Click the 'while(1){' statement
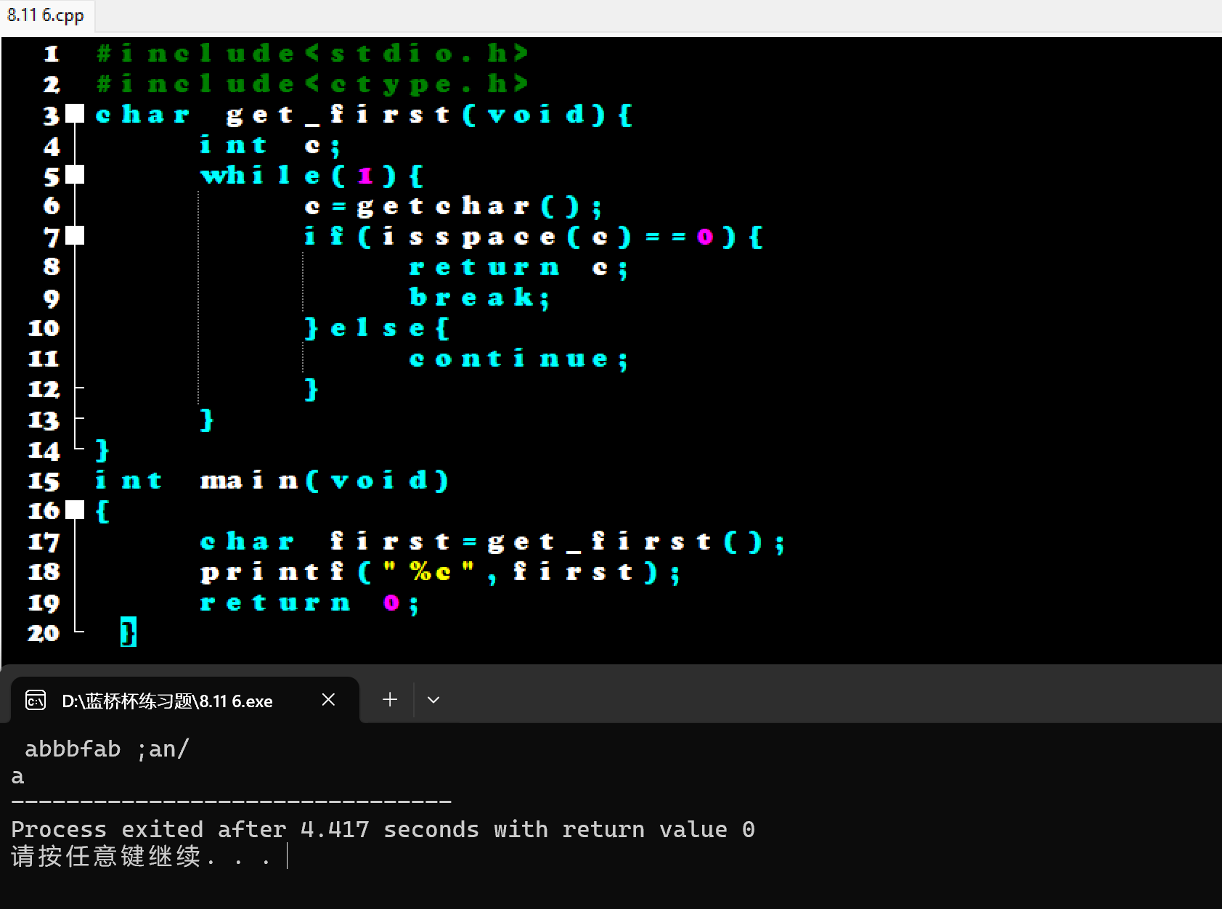This screenshot has width=1222, height=909. tap(311, 176)
